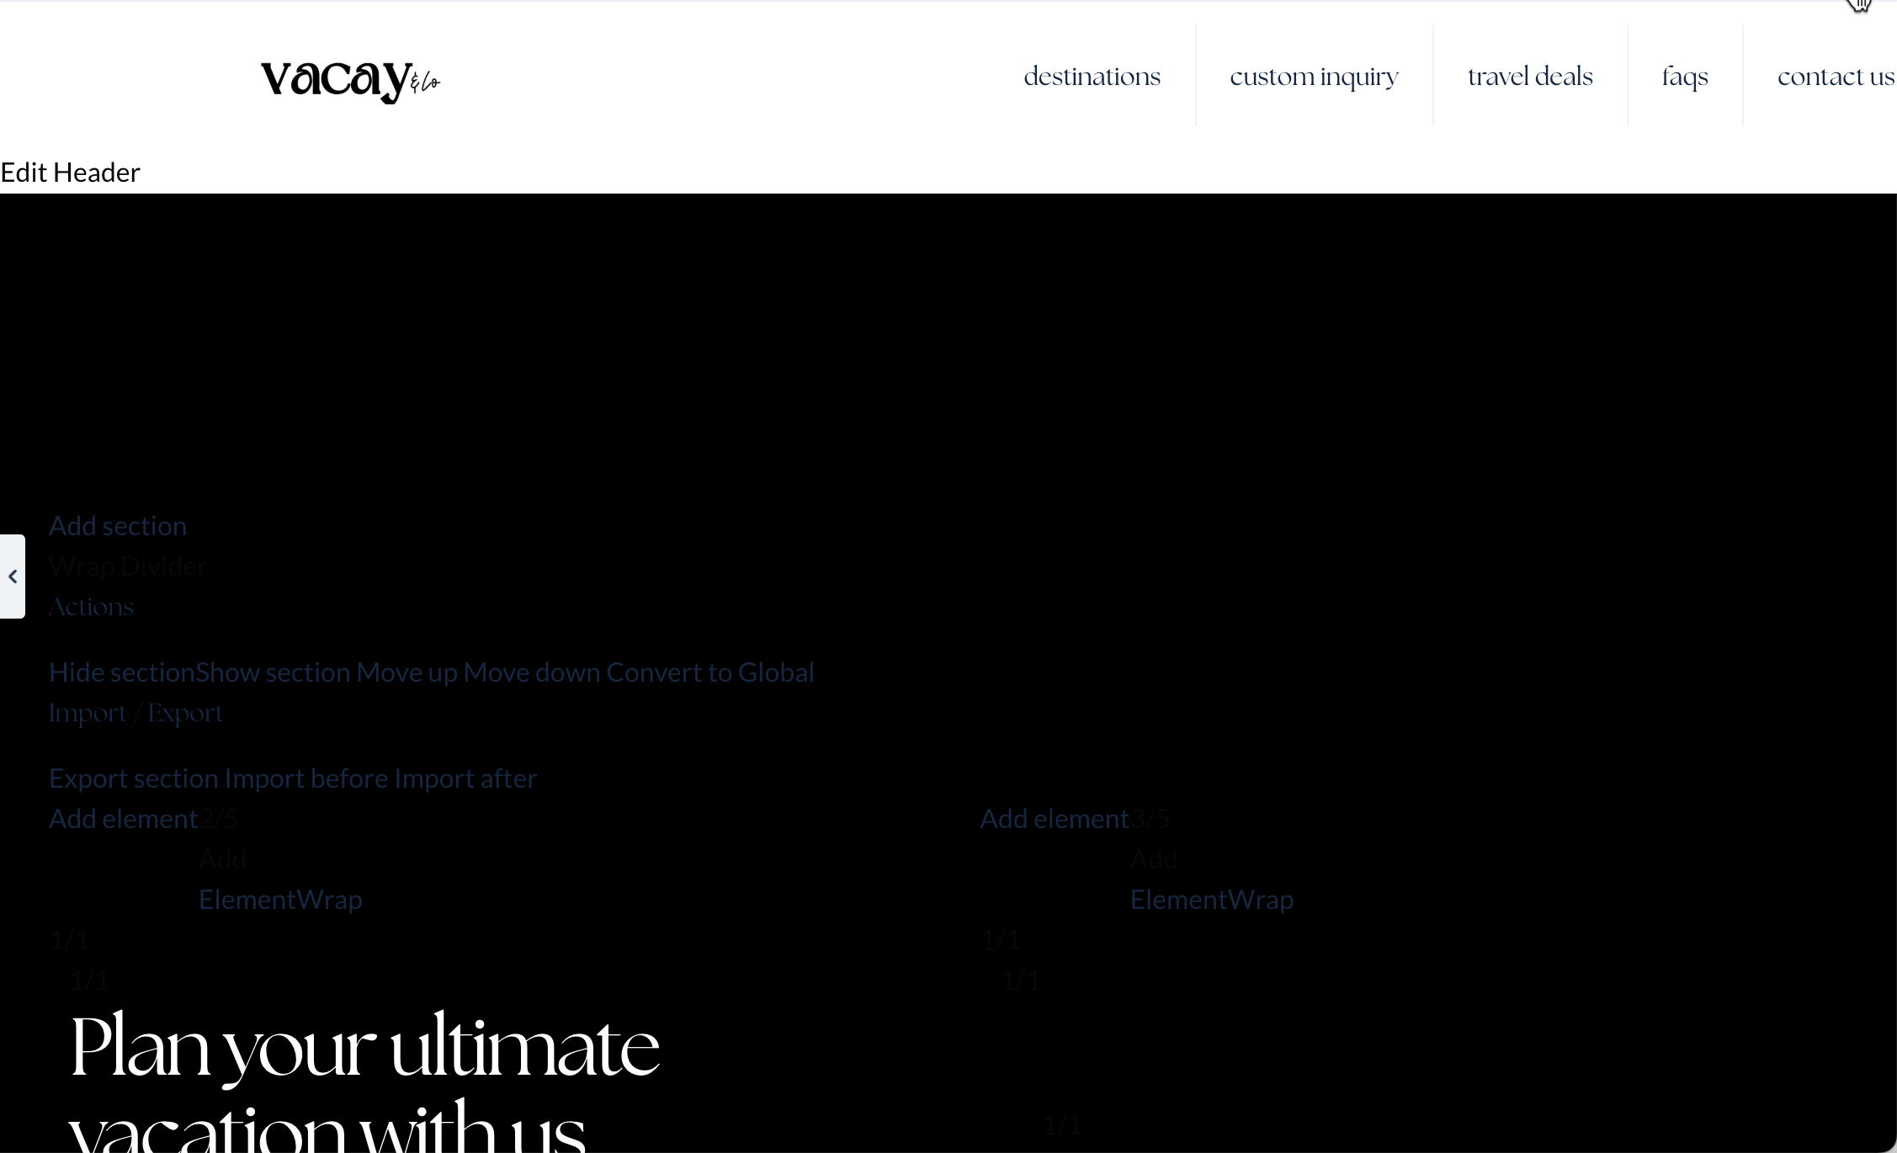Convert the section to Global
The image size is (1897, 1153).
[709, 672]
